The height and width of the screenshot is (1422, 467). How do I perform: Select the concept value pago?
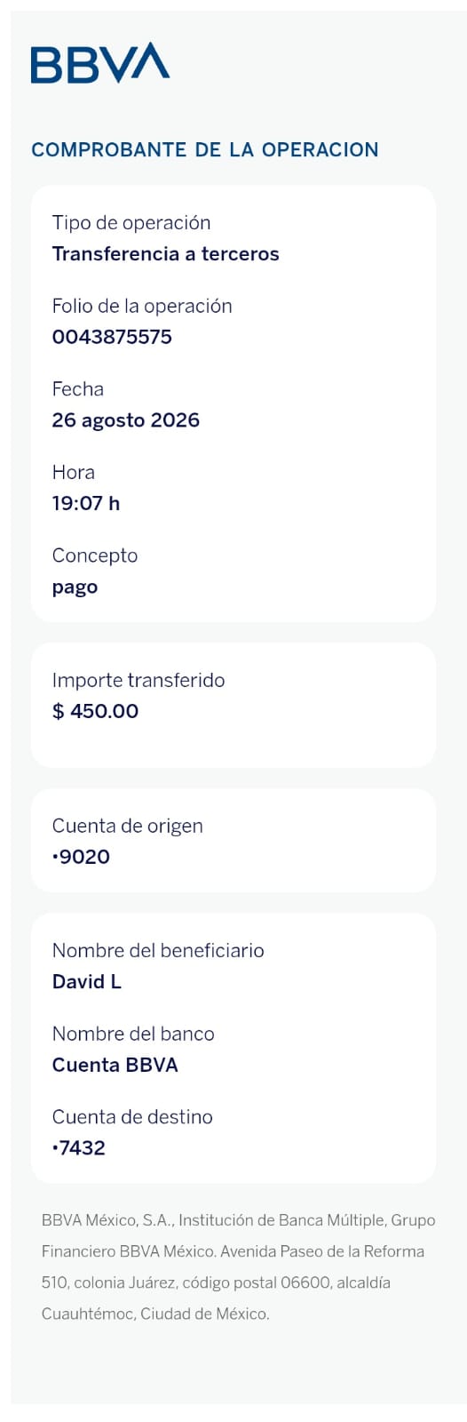click(75, 587)
